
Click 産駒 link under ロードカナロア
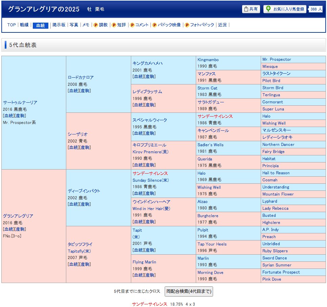tap(85, 91)
